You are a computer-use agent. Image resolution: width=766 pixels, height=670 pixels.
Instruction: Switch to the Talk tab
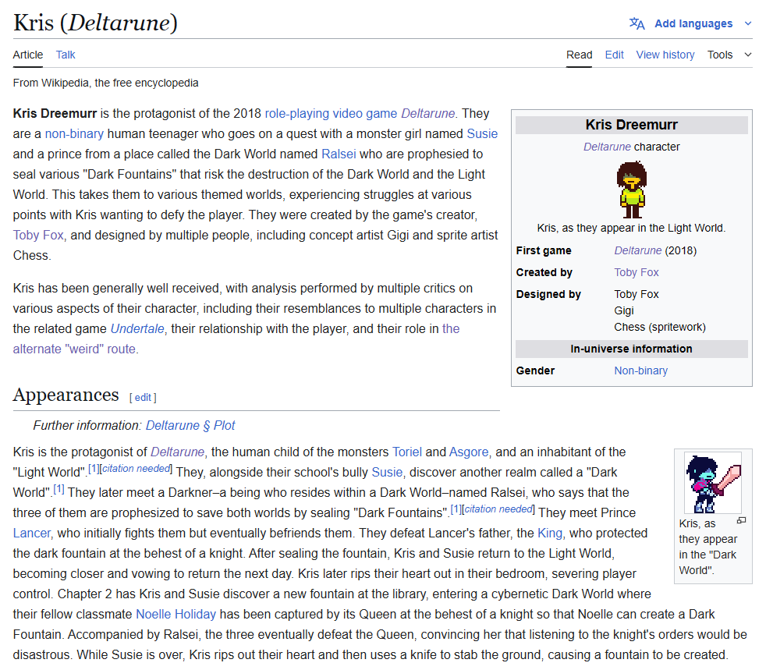pos(66,55)
